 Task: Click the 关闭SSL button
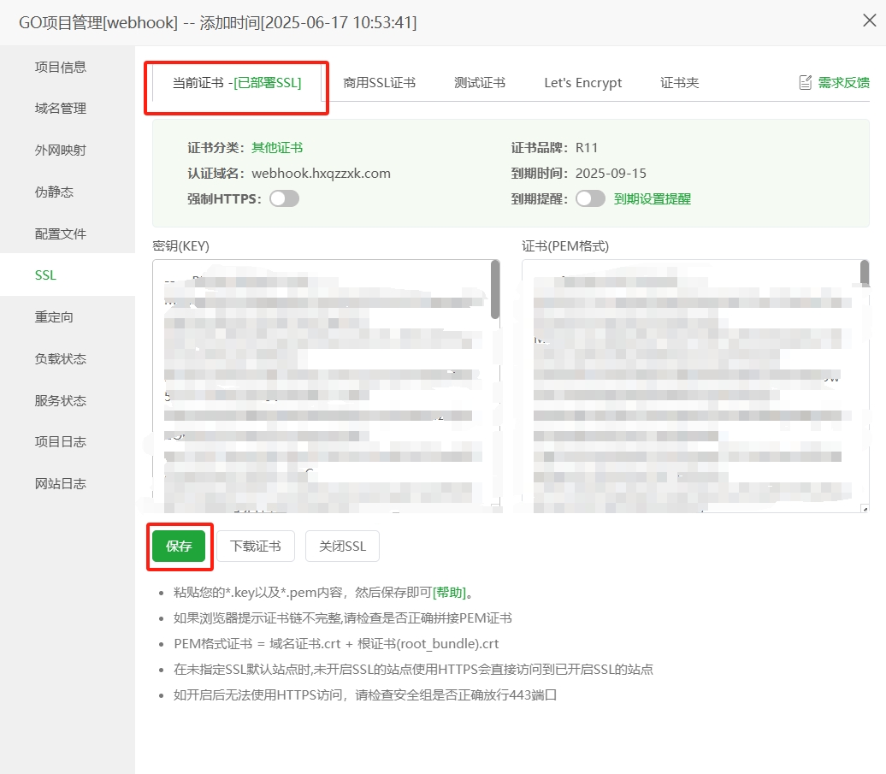point(342,546)
